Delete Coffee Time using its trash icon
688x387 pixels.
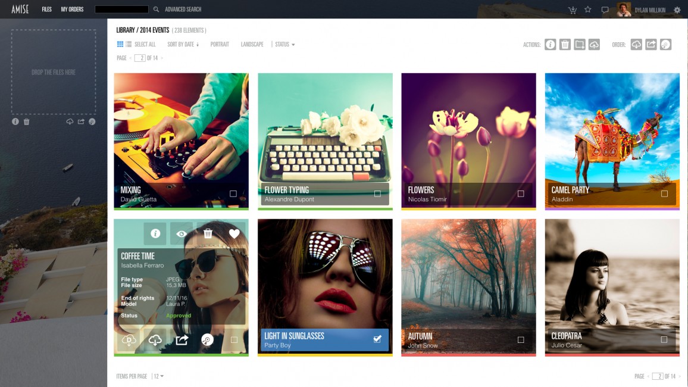pyautogui.click(x=208, y=233)
